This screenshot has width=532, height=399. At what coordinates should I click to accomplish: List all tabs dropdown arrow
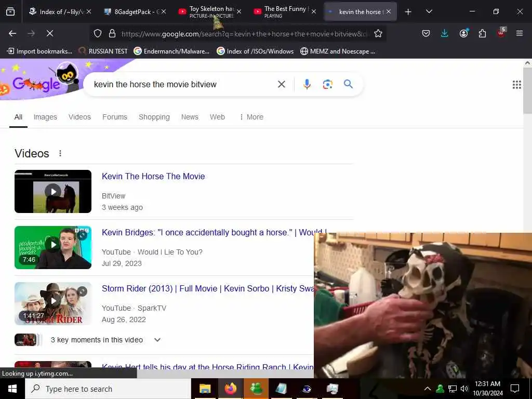(429, 12)
